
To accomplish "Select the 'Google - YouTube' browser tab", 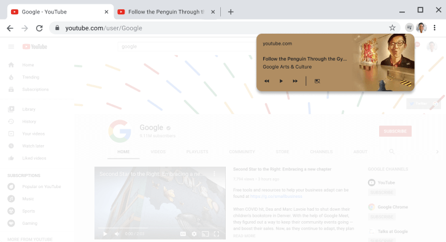I will pyautogui.click(x=60, y=12).
